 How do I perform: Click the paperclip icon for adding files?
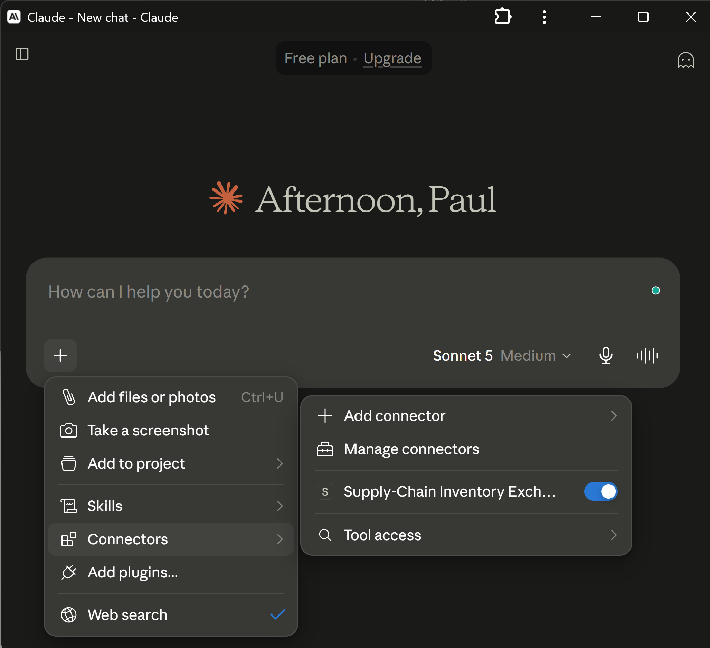(x=69, y=397)
